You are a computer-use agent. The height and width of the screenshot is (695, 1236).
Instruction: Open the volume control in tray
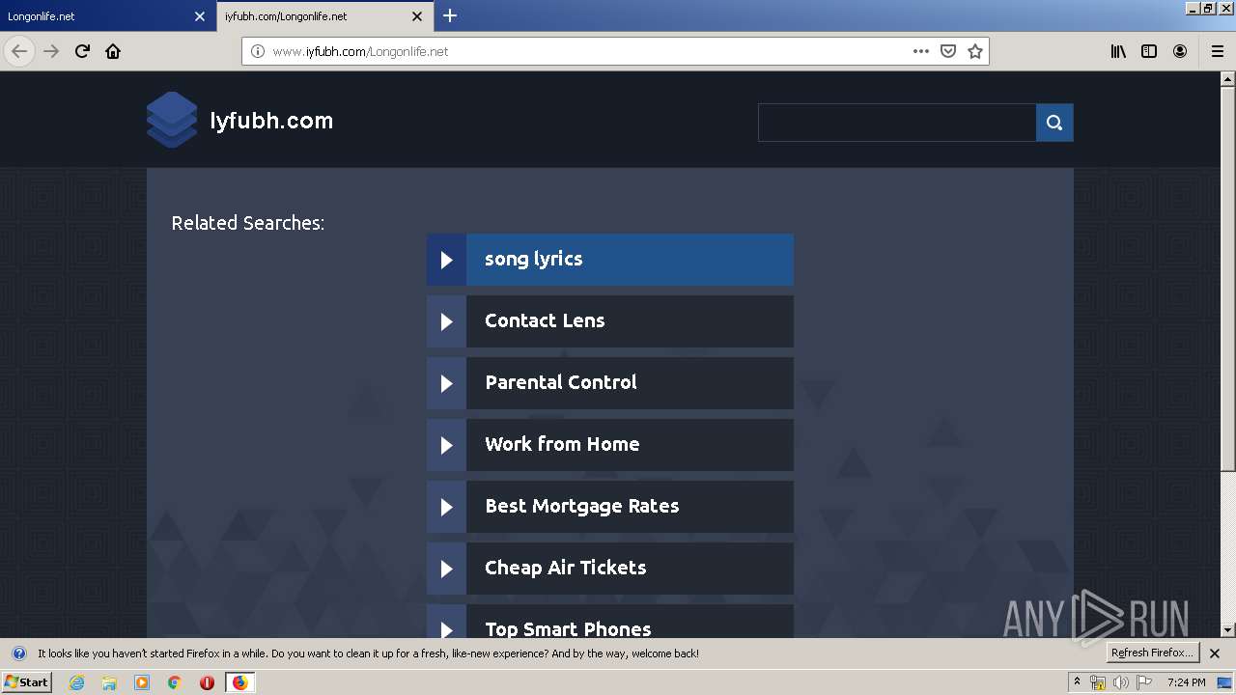(1121, 682)
